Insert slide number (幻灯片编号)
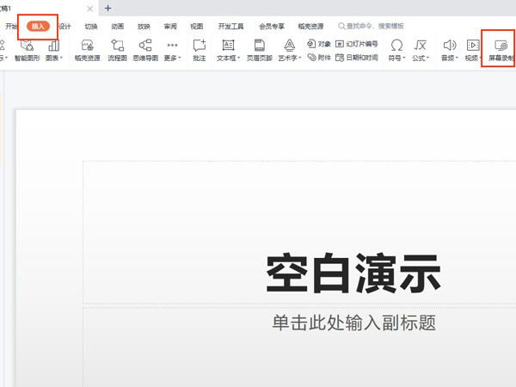This screenshot has height=387, width=516. point(357,43)
